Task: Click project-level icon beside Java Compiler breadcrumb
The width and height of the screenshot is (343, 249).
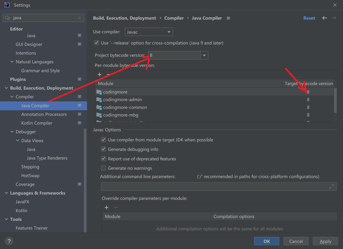Action: pyautogui.click(x=228, y=18)
